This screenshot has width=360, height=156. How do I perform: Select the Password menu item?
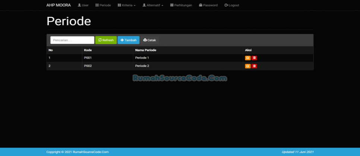point(208,5)
